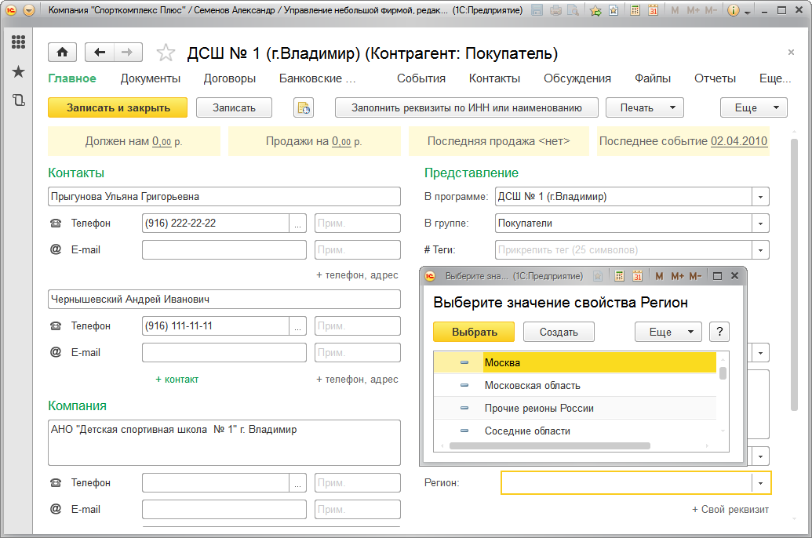The height and width of the screenshot is (538, 812).
Task: Add this contractor to favorites with the star
Action: coord(166,53)
